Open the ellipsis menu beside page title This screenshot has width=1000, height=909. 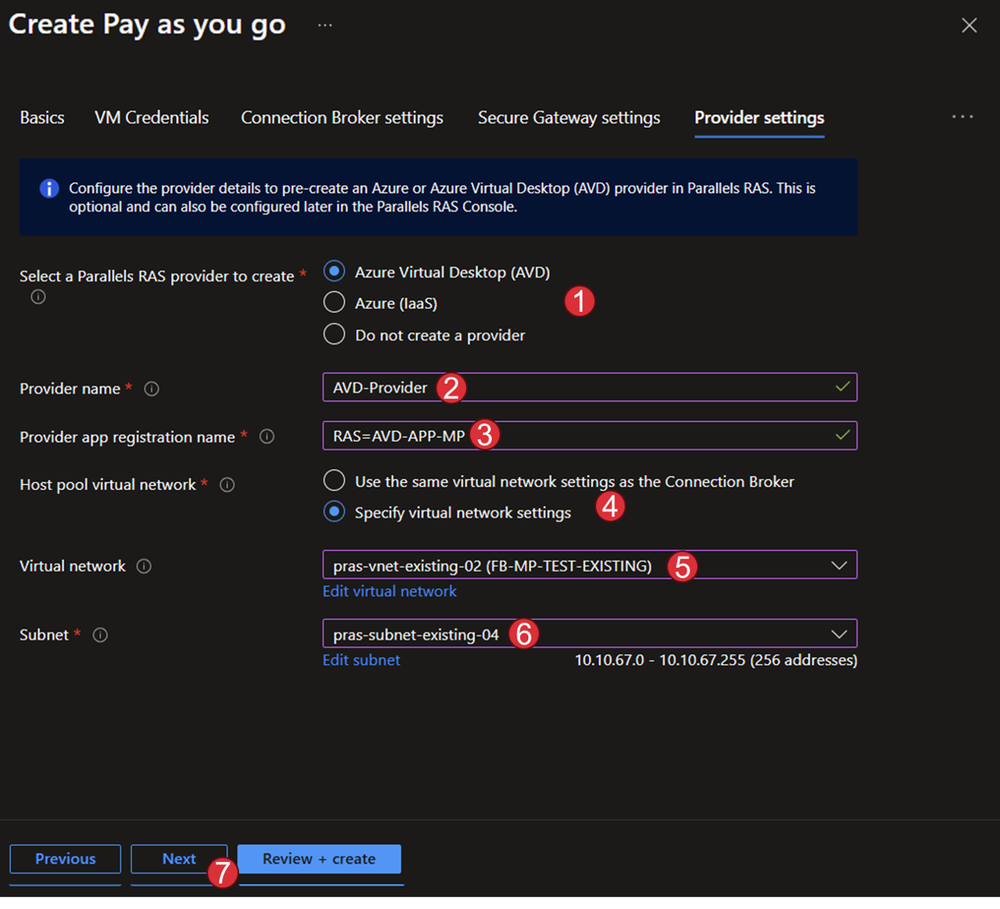tap(325, 25)
